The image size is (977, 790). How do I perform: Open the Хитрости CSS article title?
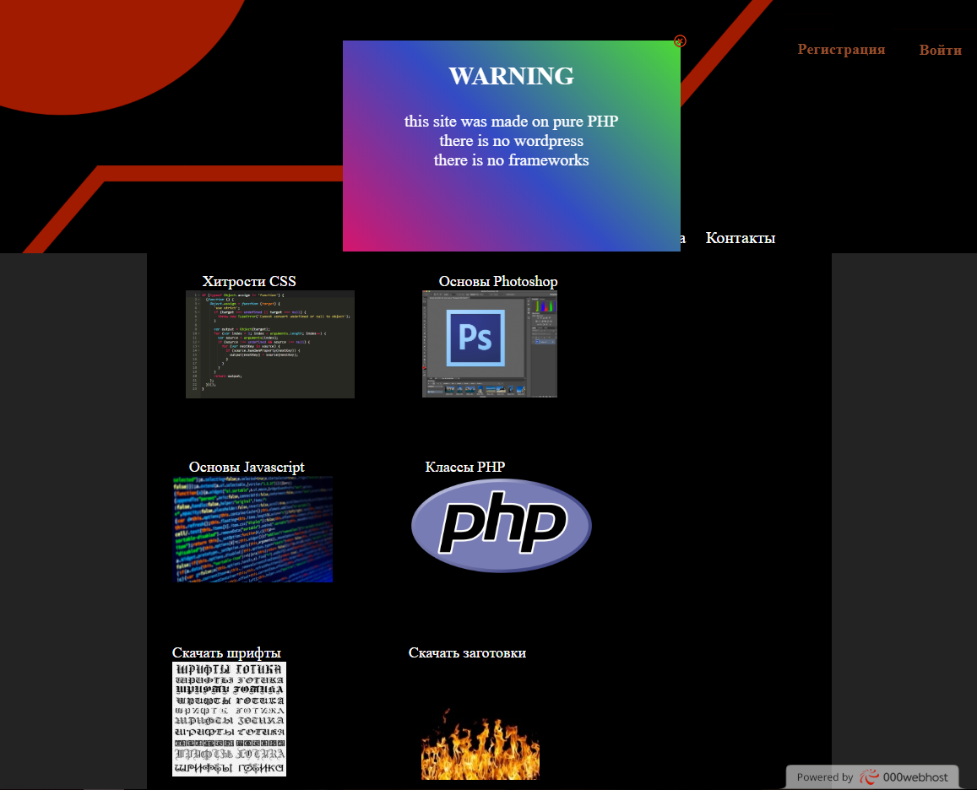(248, 282)
